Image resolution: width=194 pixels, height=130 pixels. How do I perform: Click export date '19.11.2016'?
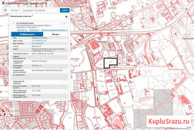click(x=36, y=95)
